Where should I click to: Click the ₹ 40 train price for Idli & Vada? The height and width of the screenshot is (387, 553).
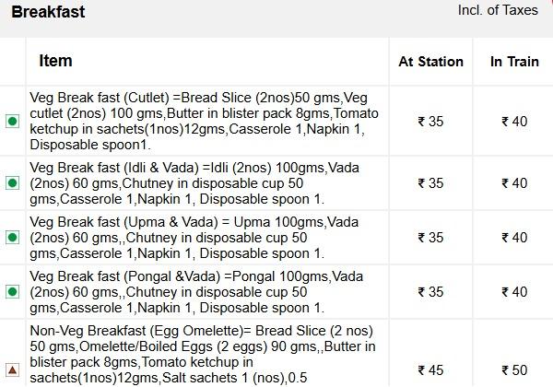tap(514, 183)
